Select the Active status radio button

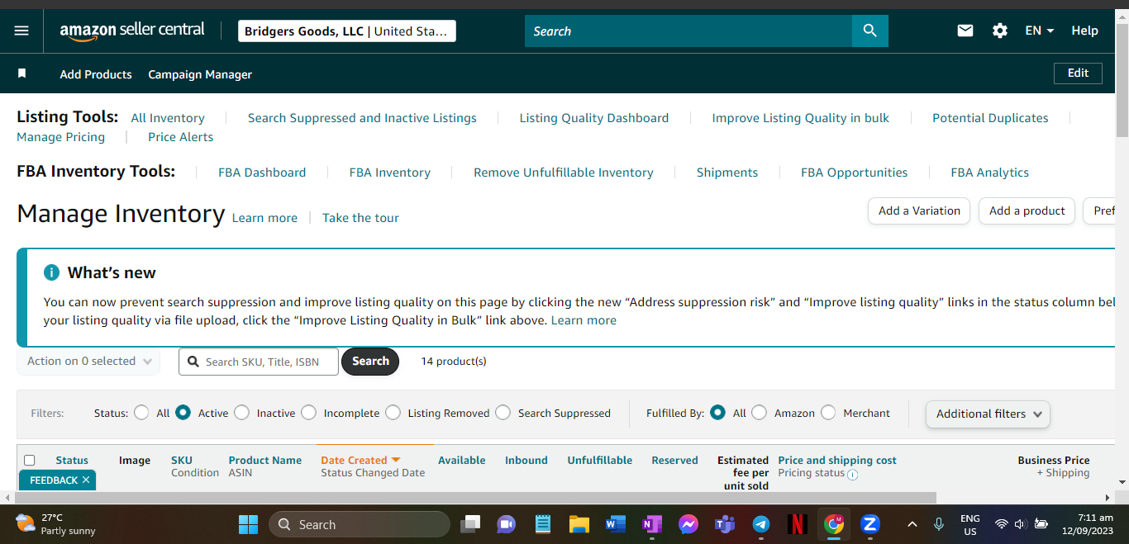coord(183,412)
